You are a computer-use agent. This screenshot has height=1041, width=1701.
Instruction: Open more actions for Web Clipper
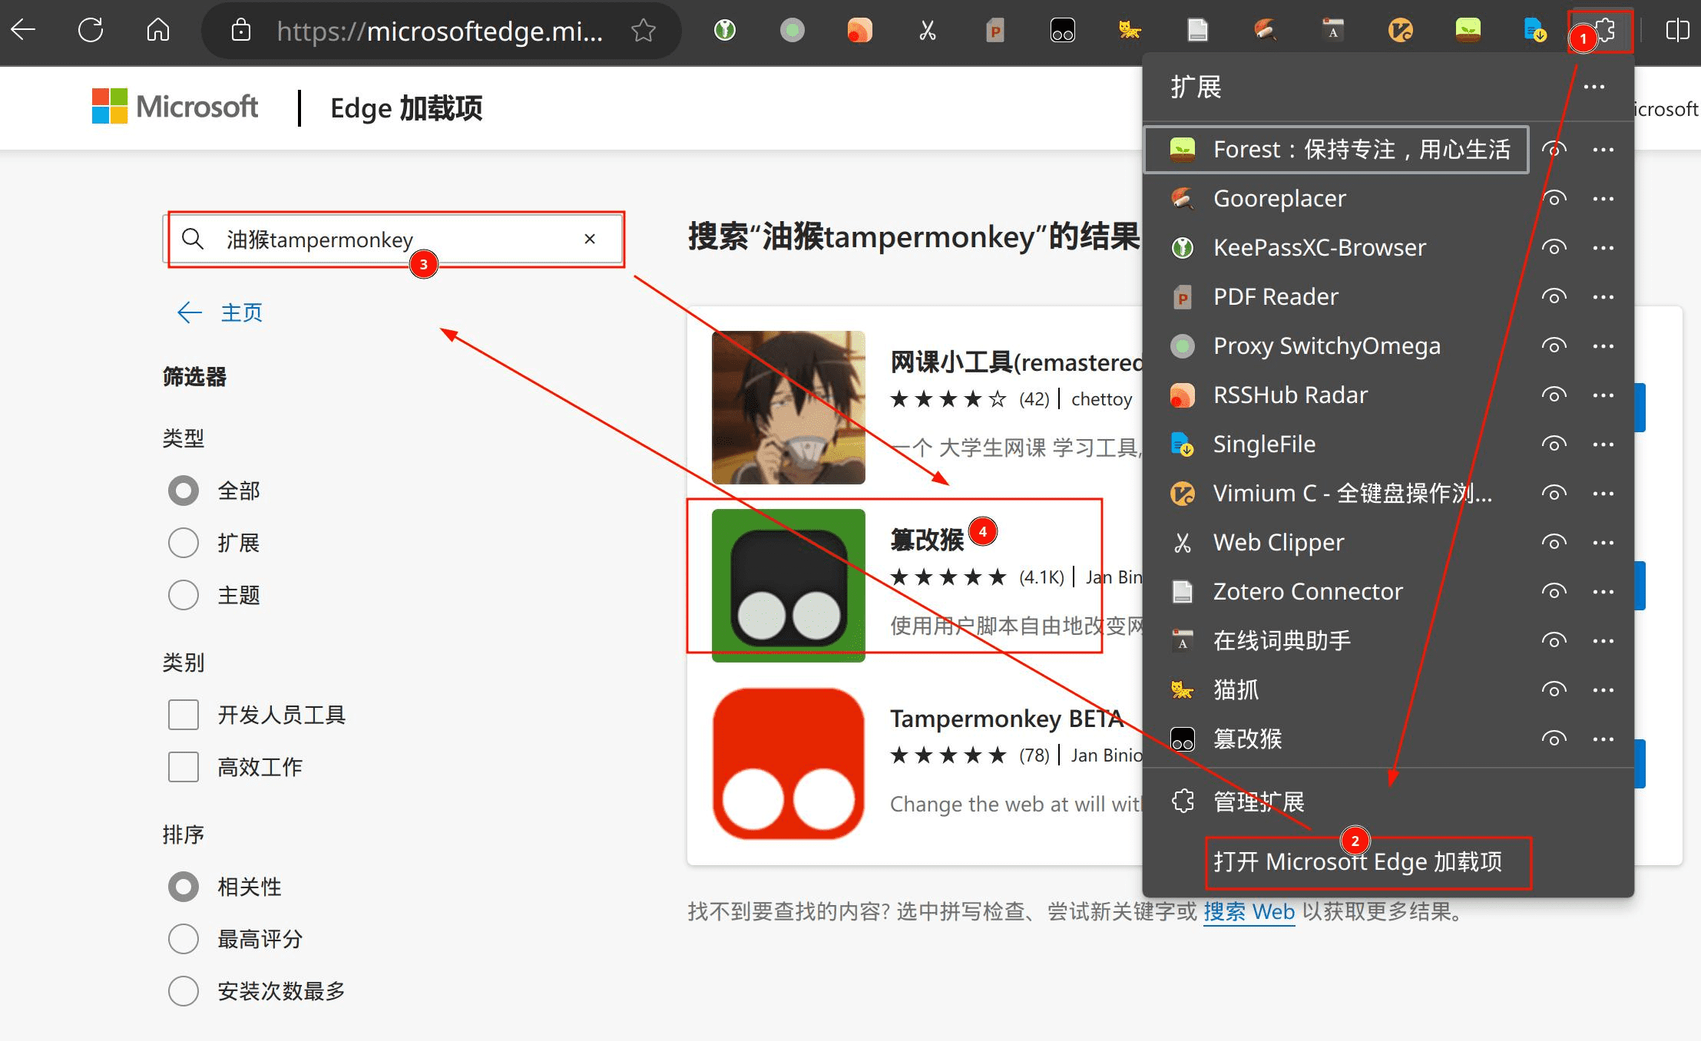pos(1603,542)
